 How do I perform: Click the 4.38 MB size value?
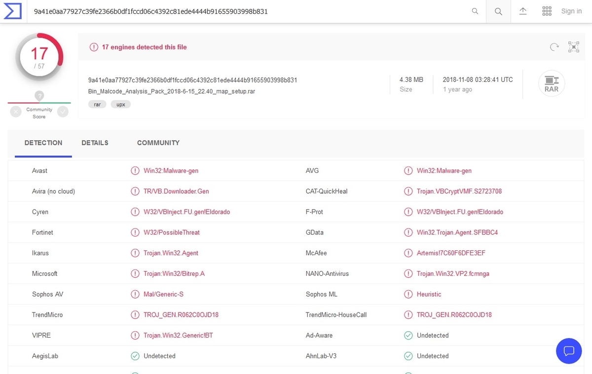[x=411, y=80]
